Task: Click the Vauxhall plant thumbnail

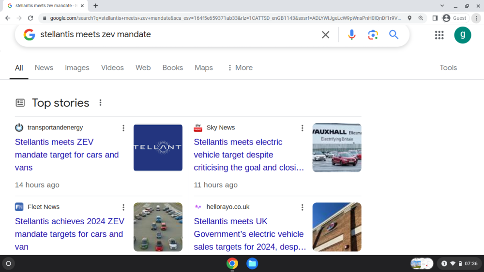Action: click(x=337, y=147)
